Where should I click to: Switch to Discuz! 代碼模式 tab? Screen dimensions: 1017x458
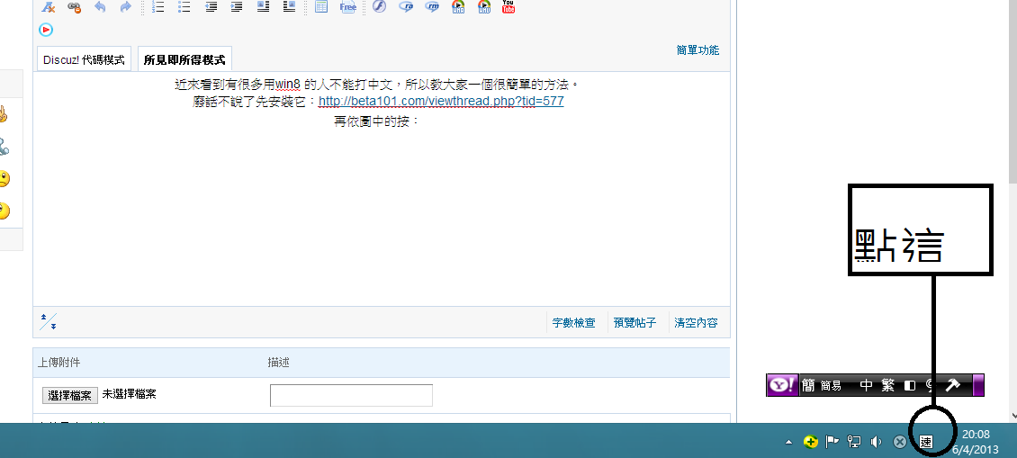tap(84, 59)
